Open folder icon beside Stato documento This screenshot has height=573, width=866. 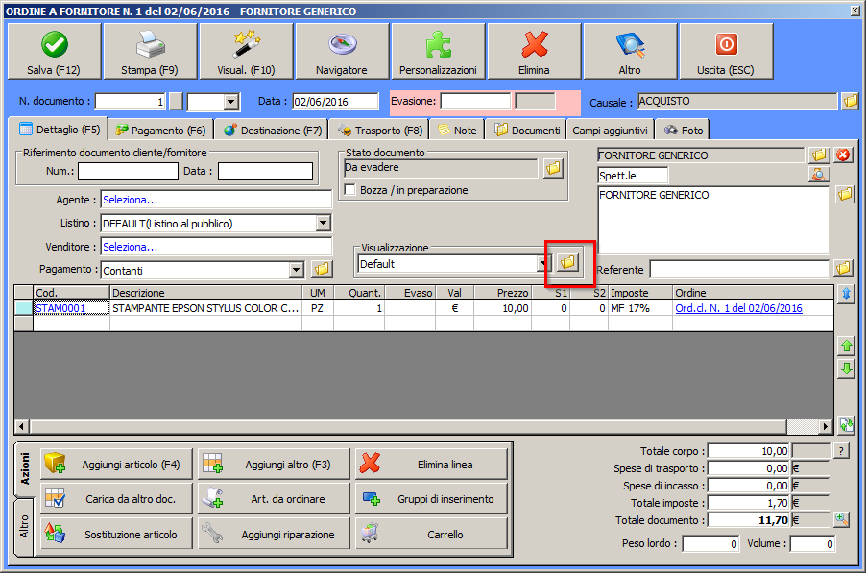tap(553, 168)
